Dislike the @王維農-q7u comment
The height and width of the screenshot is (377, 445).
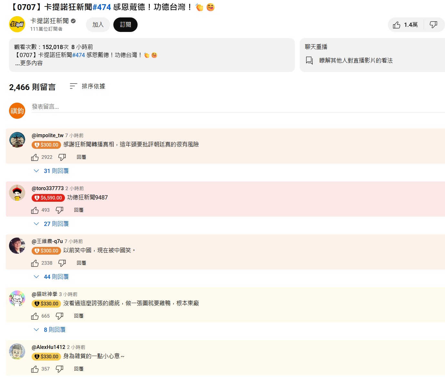[x=62, y=263]
